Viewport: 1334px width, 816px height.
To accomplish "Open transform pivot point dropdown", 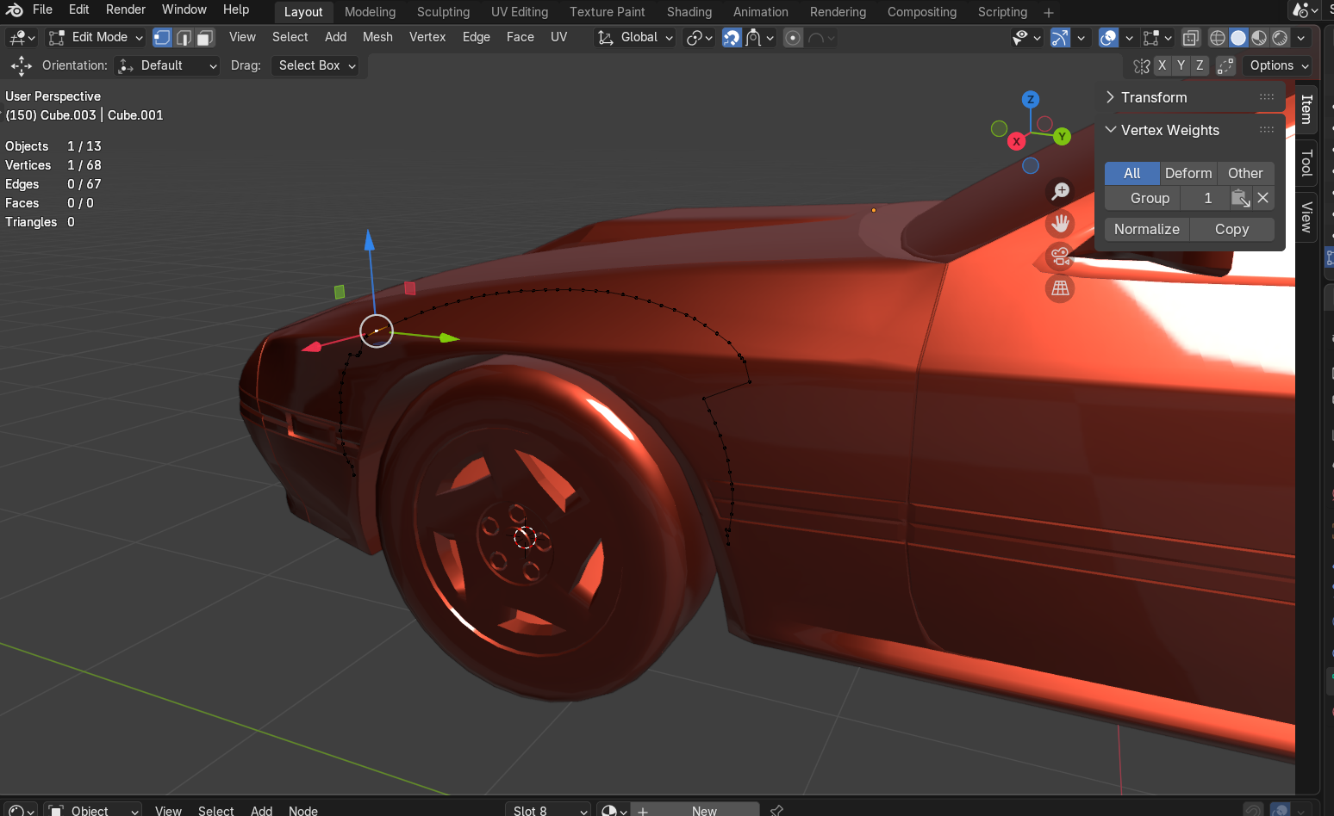I will tap(699, 38).
